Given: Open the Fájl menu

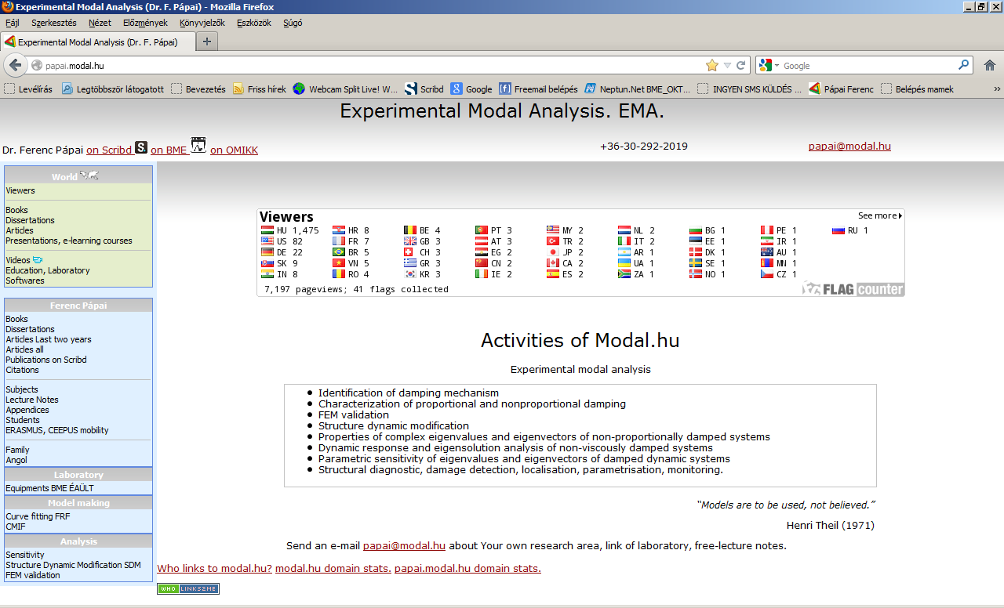Looking at the screenshot, I should point(13,23).
